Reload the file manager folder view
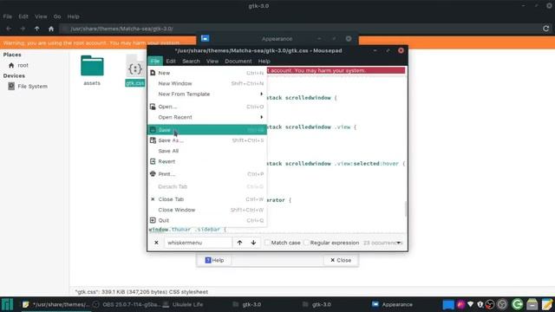The width and height of the screenshot is (555, 312). [x=545, y=29]
